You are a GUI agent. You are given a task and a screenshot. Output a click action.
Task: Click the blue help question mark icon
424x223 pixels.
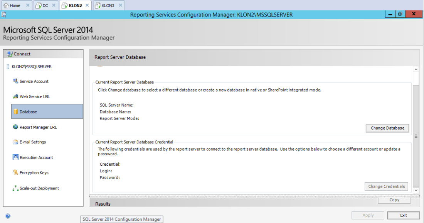point(8,216)
